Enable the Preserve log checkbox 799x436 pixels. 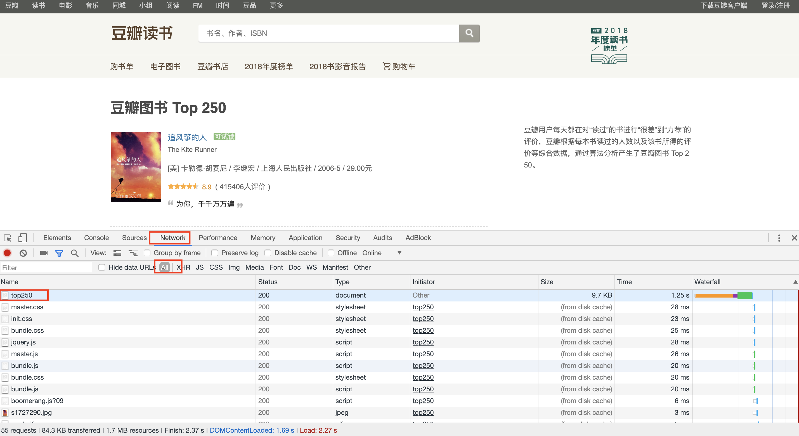(215, 253)
